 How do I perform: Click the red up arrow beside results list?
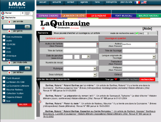(40, 94)
